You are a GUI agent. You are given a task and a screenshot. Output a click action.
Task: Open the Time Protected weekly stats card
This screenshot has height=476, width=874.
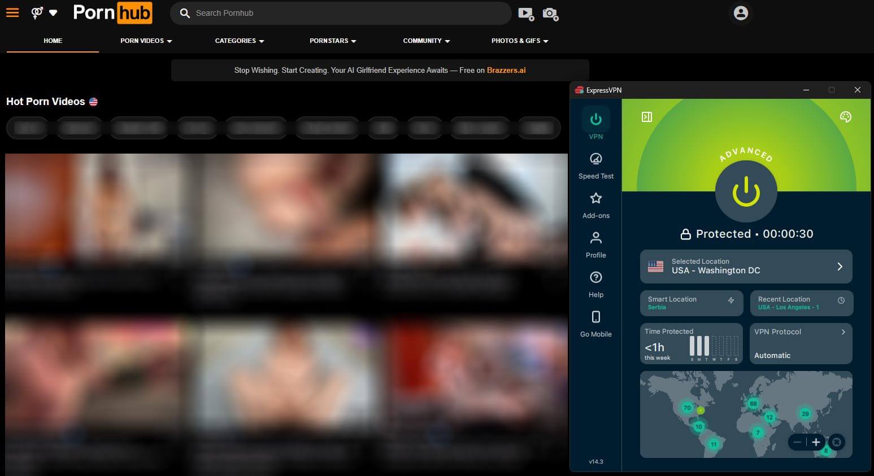tap(692, 343)
